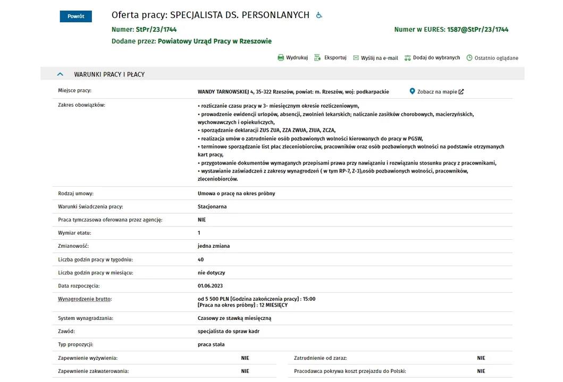Click Wynagrodzenie brutto label with tooltip
The height and width of the screenshot is (382, 563).
pos(85,299)
